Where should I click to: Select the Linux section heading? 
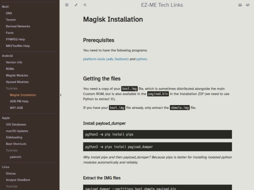coord(6,167)
